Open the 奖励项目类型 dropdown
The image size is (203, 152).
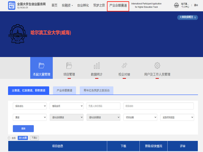[177, 117]
